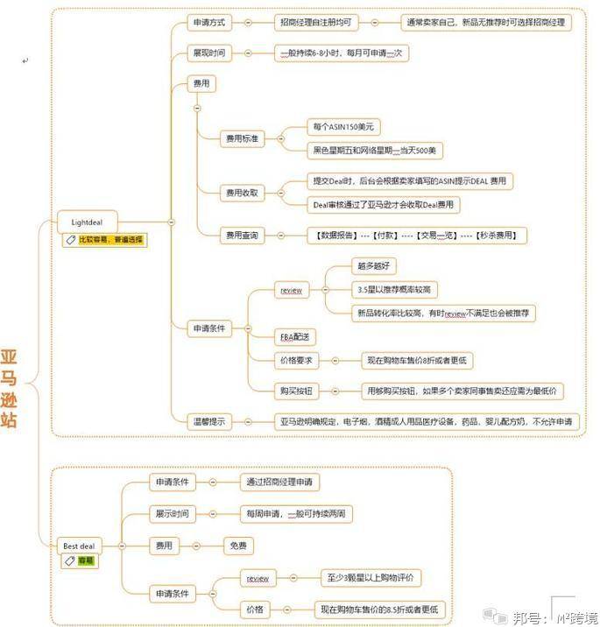This screenshot has height=627, width=600.
Task: Click the yellow label 比较容易，普遍选择
Action: tap(110, 240)
